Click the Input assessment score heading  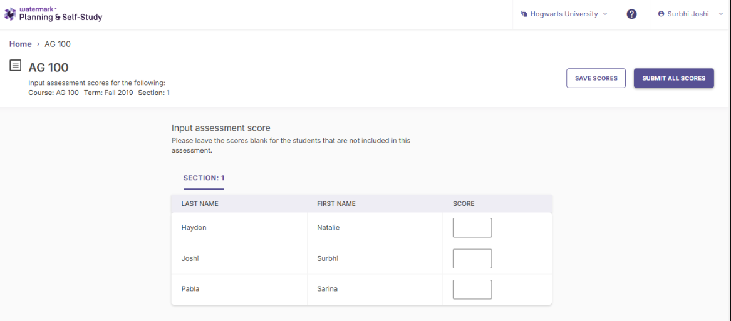tap(221, 128)
